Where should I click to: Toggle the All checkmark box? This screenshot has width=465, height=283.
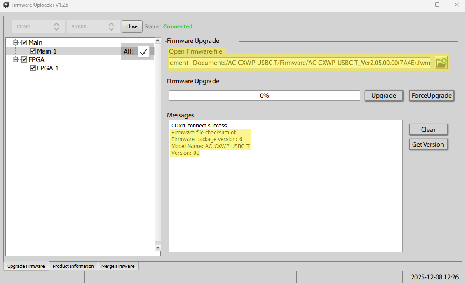coord(143,52)
